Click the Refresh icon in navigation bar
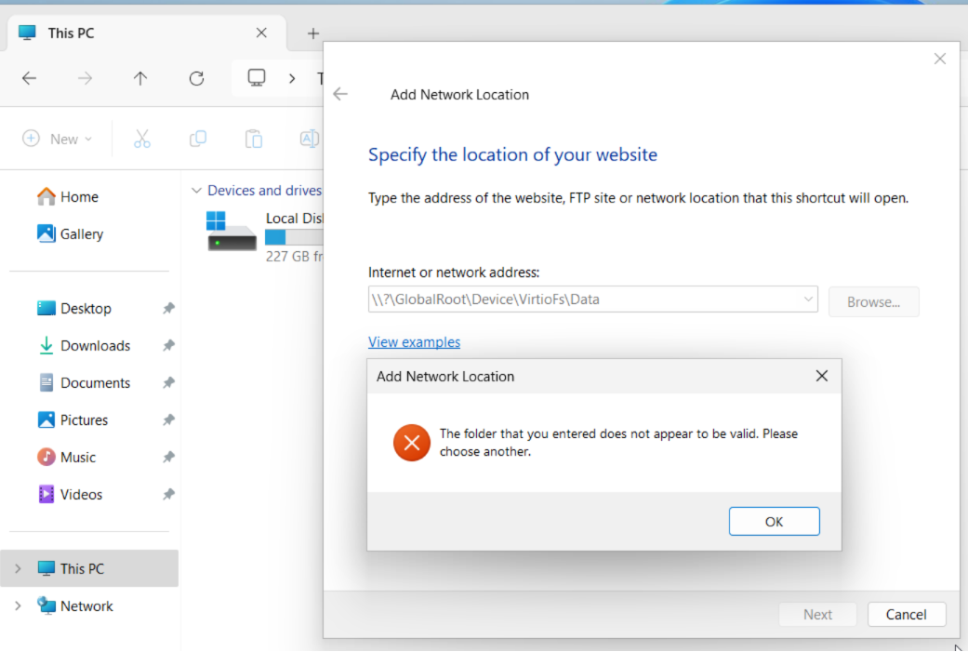The width and height of the screenshot is (968, 652). point(196,79)
